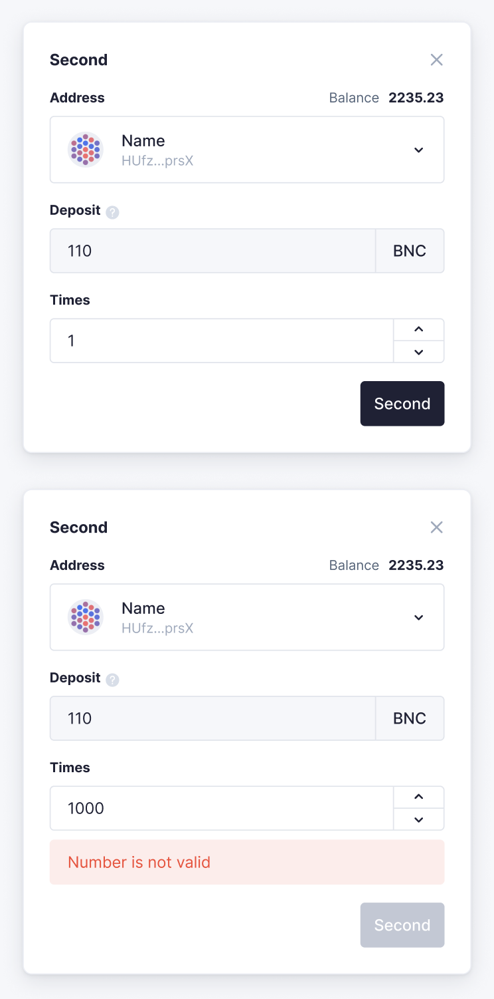Click the avatar icon beside Name

click(86, 150)
